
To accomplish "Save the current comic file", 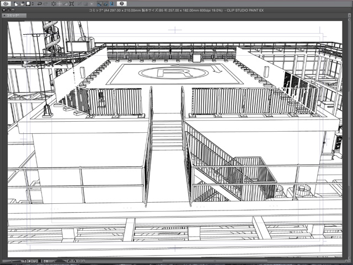I will [28, 4].
